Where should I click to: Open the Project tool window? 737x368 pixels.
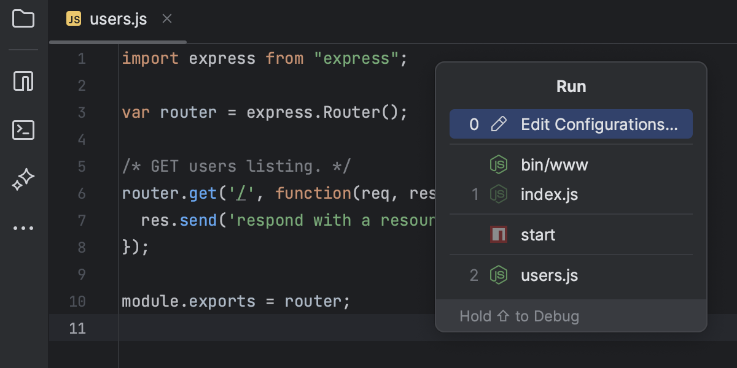pos(23,20)
